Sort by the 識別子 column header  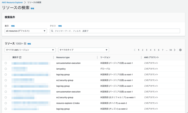point(16,58)
